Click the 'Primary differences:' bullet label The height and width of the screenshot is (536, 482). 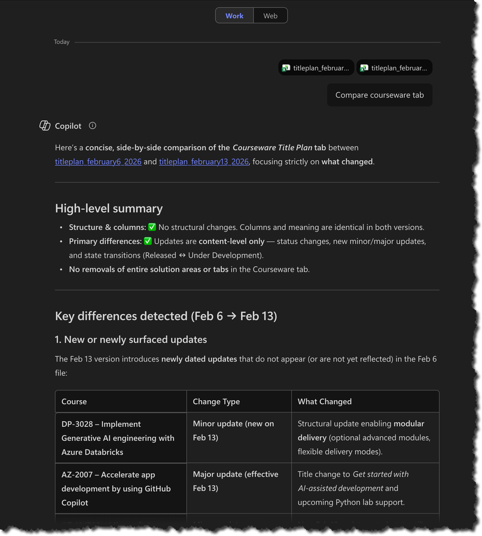(105, 241)
